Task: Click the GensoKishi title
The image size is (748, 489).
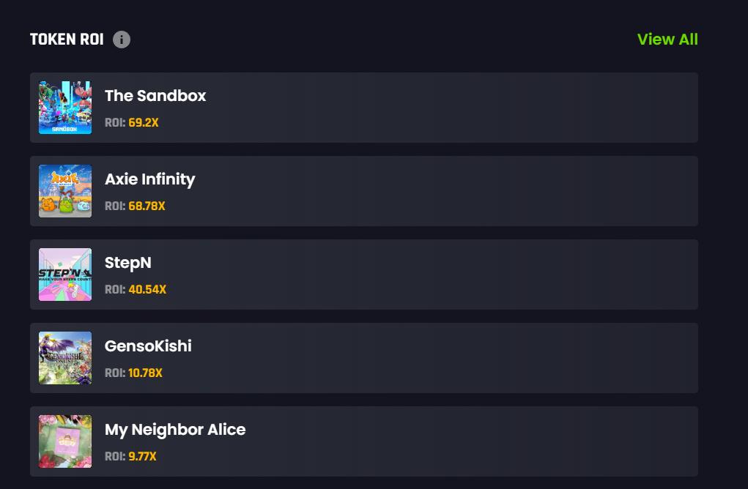Action: point(148,346)
